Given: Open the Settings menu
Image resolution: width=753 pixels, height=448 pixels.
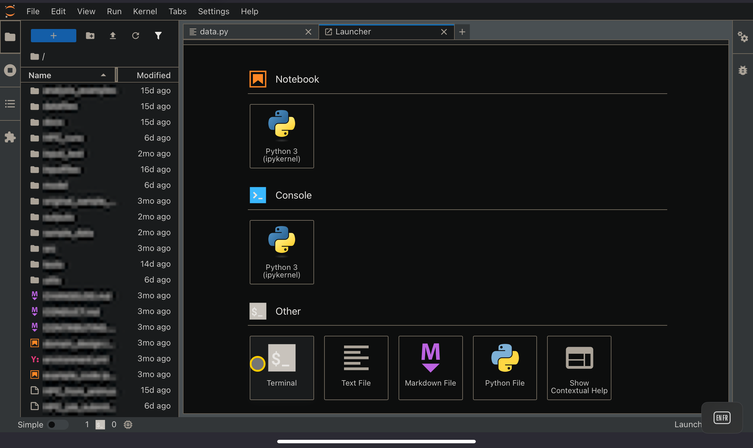Looking at the screenshot, I should (x=213, y=11).
